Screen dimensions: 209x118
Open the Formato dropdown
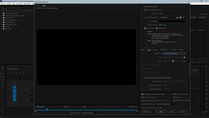pyautogui.click(x=167, y=13)
